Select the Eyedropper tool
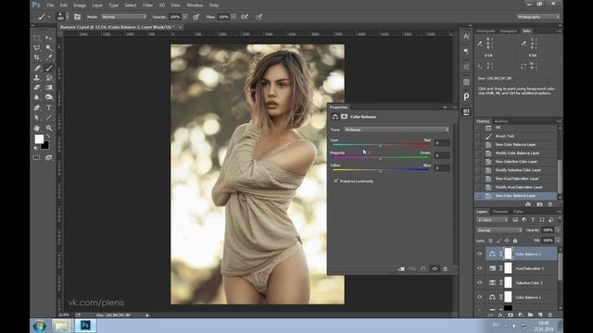The height and width of the screenshot is (333, 593). 49,57
